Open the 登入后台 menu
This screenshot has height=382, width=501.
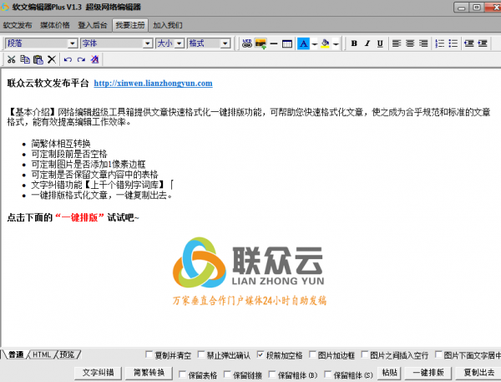(93, 25)
